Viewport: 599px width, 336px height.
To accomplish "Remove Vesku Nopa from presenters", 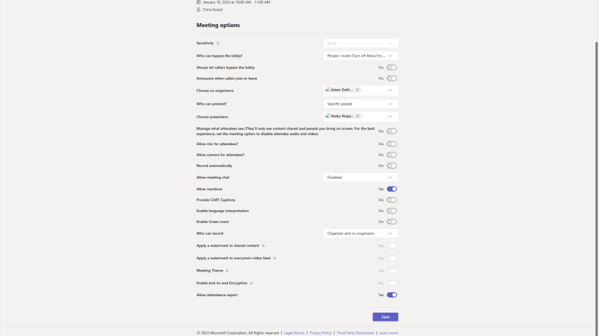I will [x=358, y=116].
